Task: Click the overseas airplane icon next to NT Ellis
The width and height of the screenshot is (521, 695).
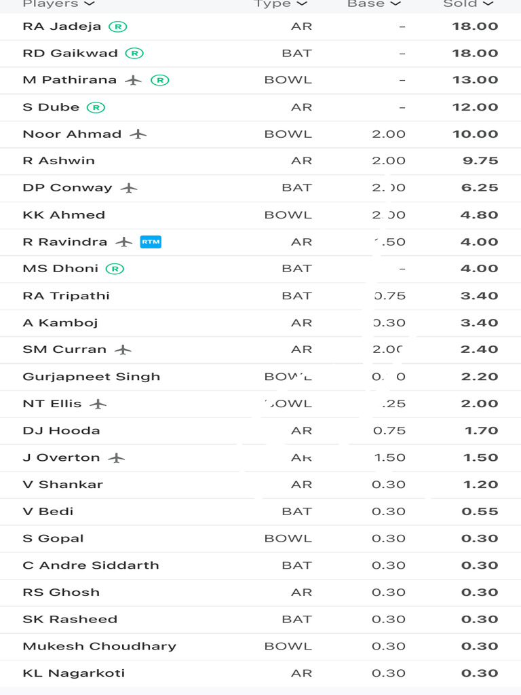Action: click(98, 404)
